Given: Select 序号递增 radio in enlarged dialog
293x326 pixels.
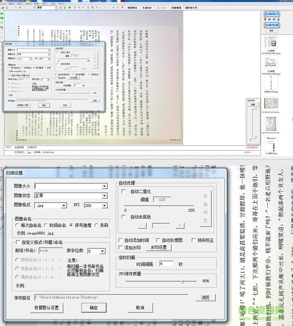Looking at the screenshot, I should point(71,225).
